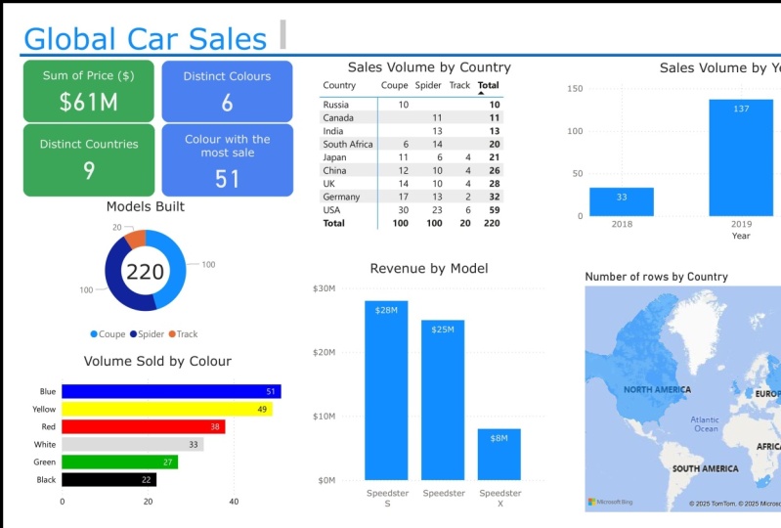Viewport: 781px width, 528px height.
Task: Click the Global Car Sales title
Action: coord(146,39)
